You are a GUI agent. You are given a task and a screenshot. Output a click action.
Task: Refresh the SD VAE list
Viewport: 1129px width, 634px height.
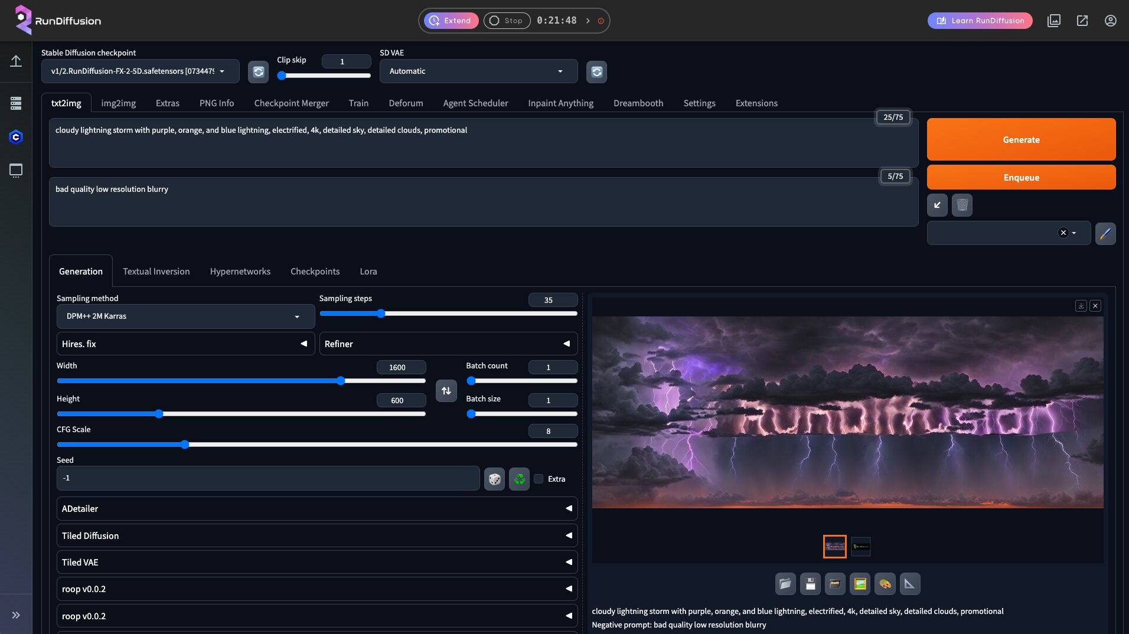click(x=596, y=72)
